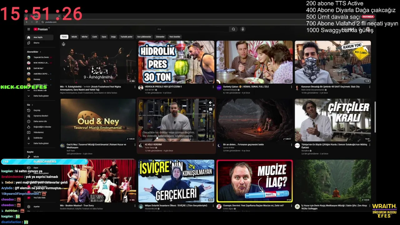The height and width of the screenshot is (225, 400).
Task: Open the HİDROLİK PRESLE HER ŞEYİ EZDİM title
Action: tap(163, 87)
